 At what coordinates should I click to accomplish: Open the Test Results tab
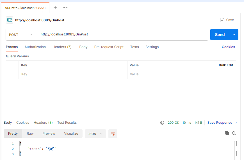click(x=67, y=123)
